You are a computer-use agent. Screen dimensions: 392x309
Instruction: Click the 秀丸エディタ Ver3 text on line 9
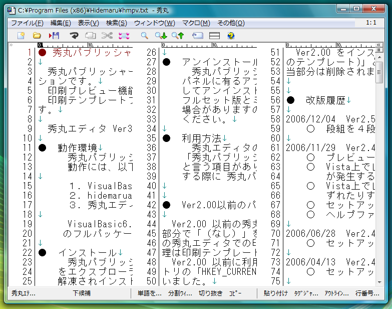point(90,129)
